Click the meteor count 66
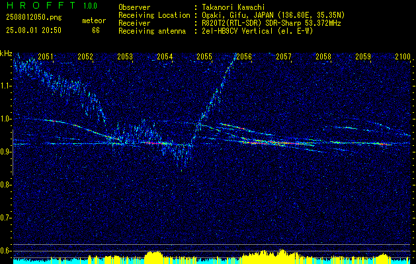Image resolution: width=416 pixels, height=264 pixels. pyautogui.click(x=96, y=30)
